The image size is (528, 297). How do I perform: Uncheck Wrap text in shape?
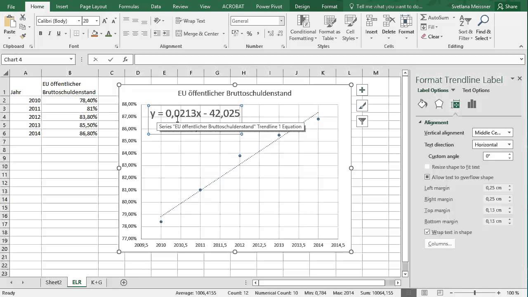tap(427, 232)
